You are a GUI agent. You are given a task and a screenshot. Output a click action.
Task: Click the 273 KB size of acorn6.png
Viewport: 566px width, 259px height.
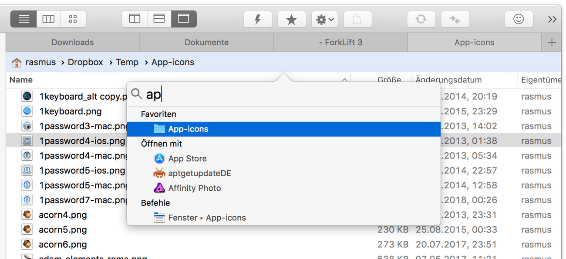pos(393,245)
